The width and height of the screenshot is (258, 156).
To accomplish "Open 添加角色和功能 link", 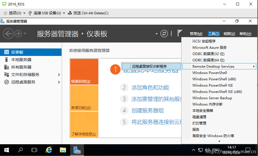I will tap(150, 87).
